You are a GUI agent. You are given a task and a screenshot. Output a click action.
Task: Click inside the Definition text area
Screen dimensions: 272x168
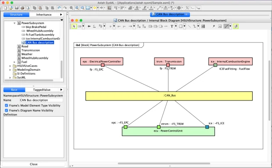point(34,137)
